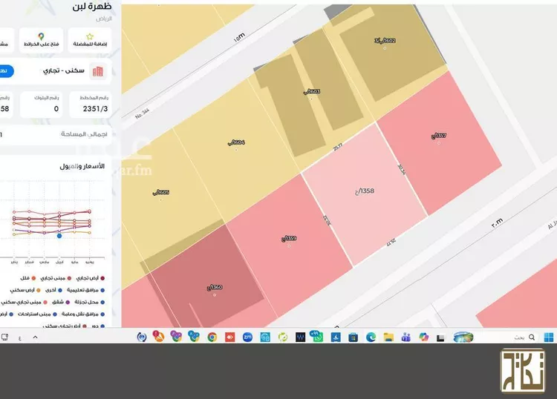Toggle the مبنى تجاري سكني legend series
Screen dimensions: 557x399
25,302
